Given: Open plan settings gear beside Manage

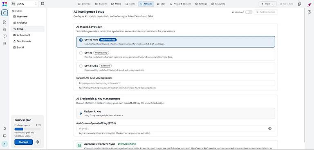Looking at the screenshot, I should click(37, 142).
